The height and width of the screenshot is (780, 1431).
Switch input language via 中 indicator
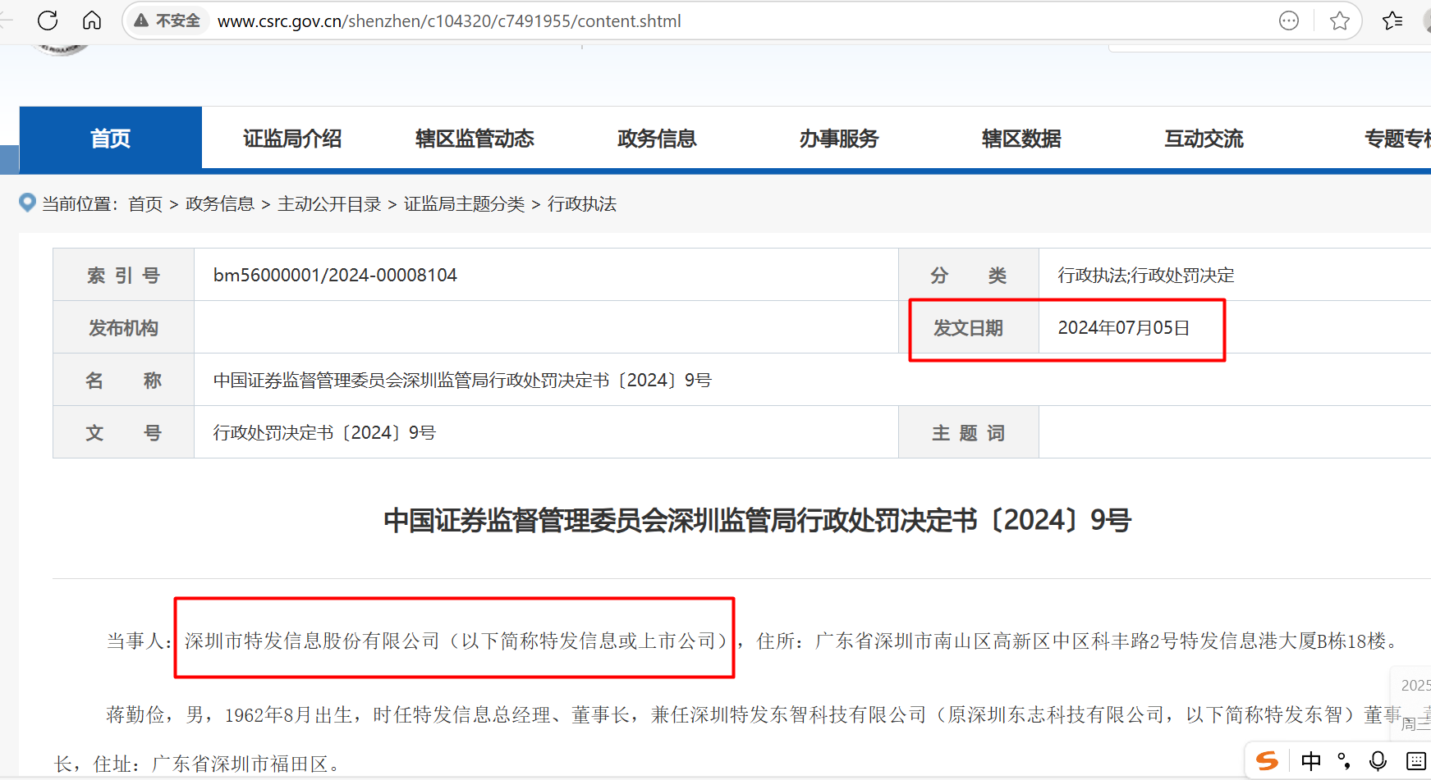(1311, 761)
